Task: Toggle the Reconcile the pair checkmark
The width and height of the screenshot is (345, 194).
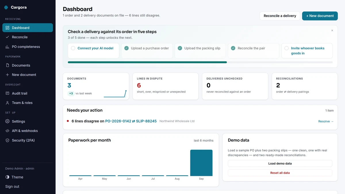Action: coord(233,48)
